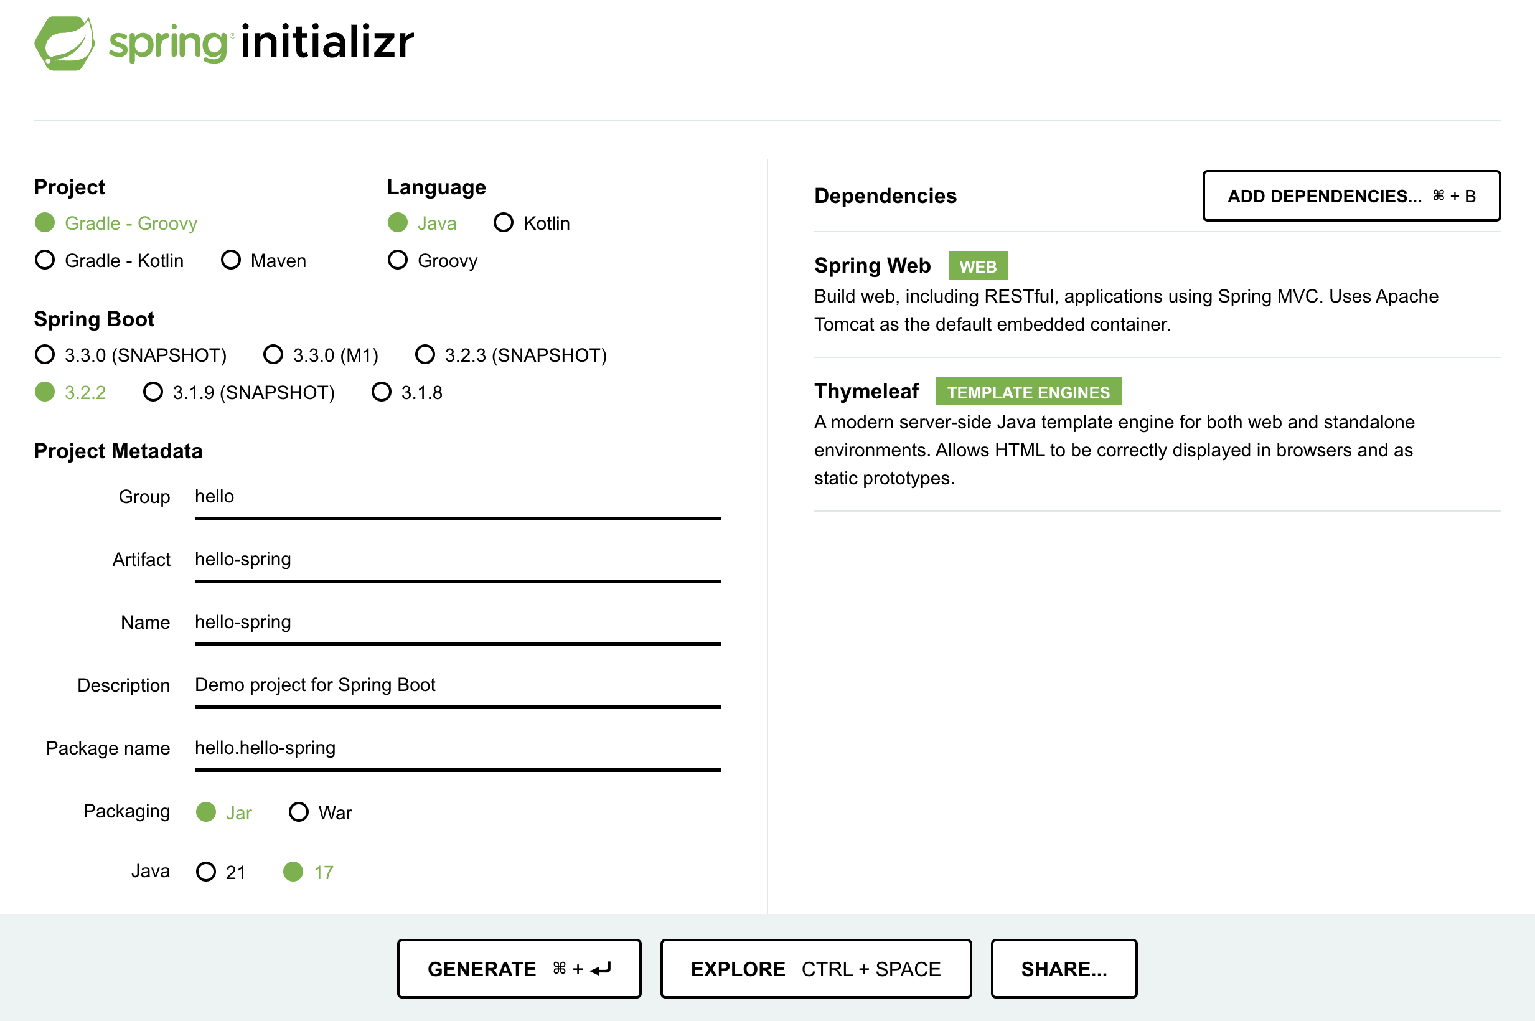Select Gradle - Kotlin project type
Viewport: 1535px width, 1021px height.
(x=45, y=260)
